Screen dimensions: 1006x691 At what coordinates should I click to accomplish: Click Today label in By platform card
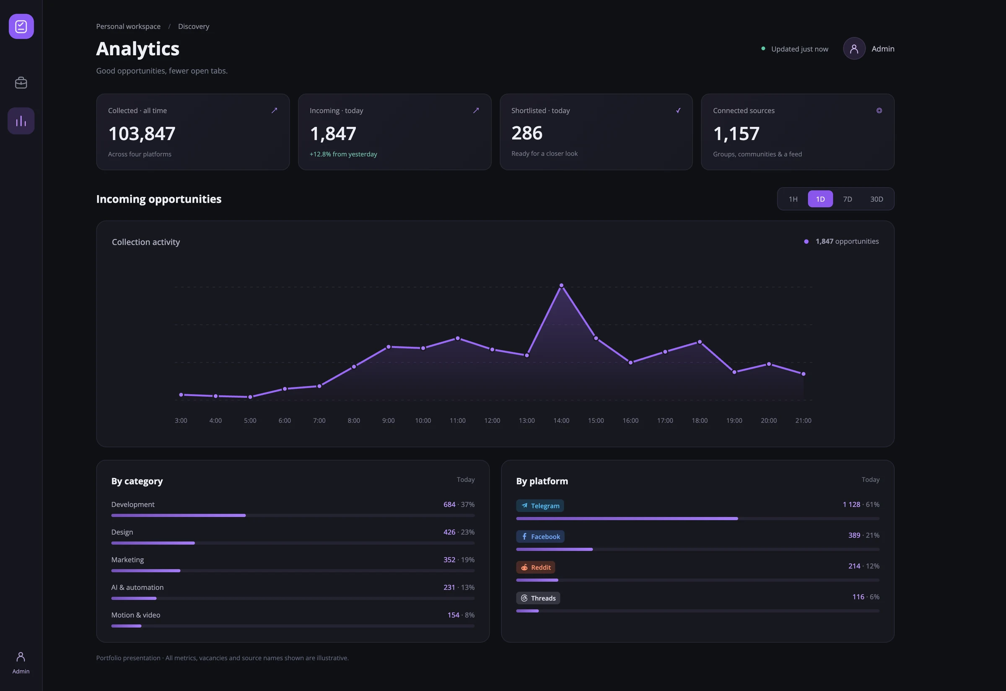(870, 480)
